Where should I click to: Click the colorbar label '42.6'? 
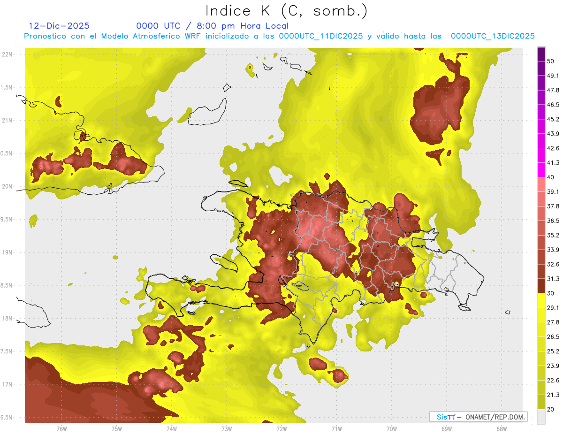[x=553, y=148]
